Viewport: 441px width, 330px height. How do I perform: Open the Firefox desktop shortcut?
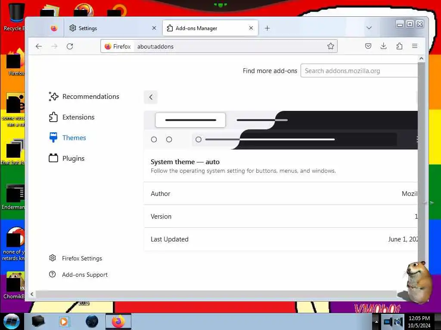[x=16, y=62]
